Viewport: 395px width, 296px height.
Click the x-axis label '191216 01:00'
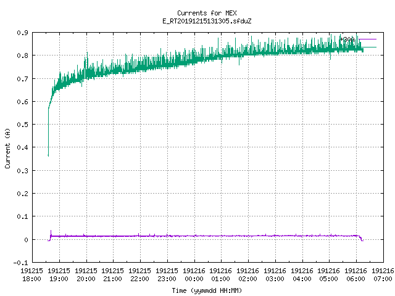click(221, 275)
